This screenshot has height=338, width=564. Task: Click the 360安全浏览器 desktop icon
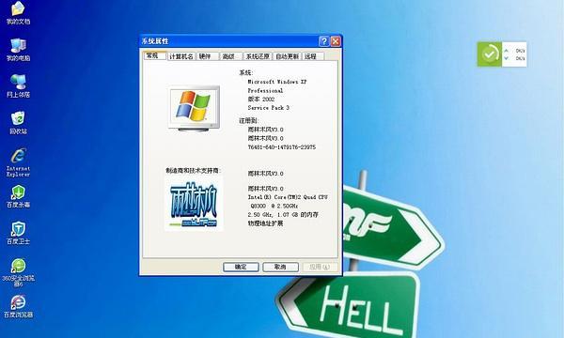pyautogui.click(x=18, y=272)
